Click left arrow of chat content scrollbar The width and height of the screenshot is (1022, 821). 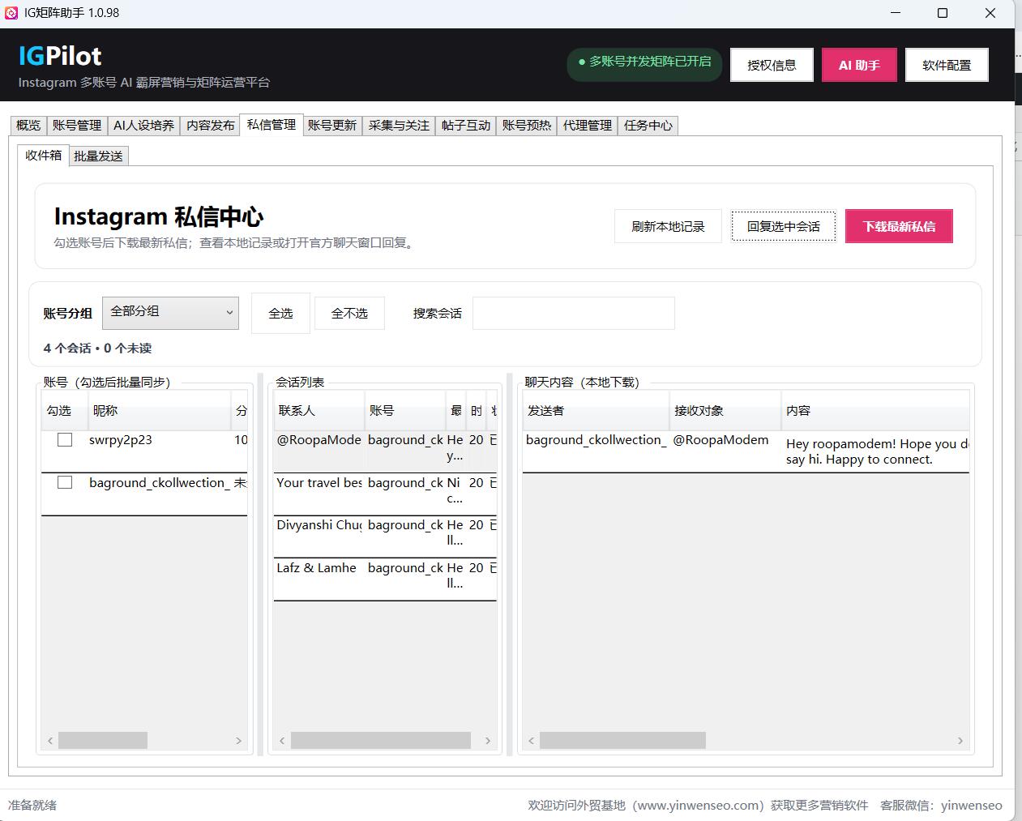click(x=532, y=740)
